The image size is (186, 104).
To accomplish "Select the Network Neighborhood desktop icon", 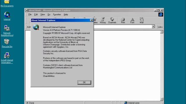I will (7, 31).
